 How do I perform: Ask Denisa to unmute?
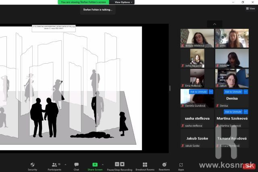click(x=233, y=92)
